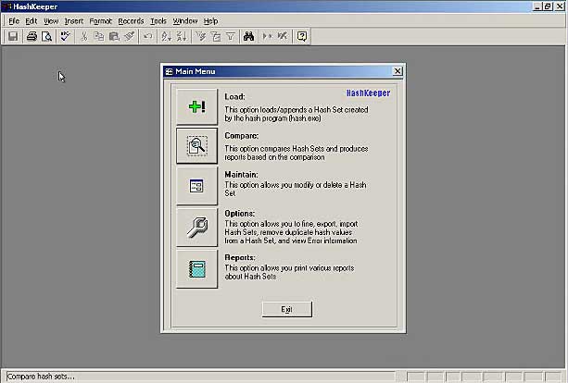The image size is (568, 383).
Task: Click the Delete Record toolbar icon
Action: 283,36
